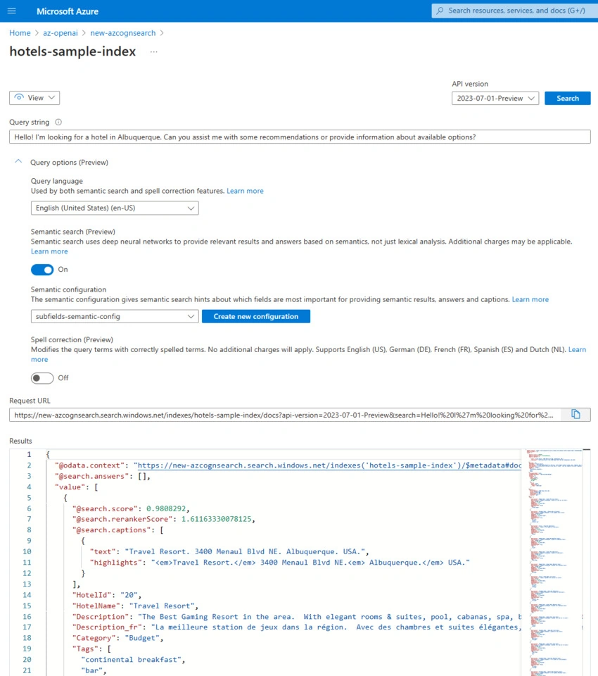The width and height of the screenshot is (598, 676).
Task: Click the Search button
Action: click(568, 99)
